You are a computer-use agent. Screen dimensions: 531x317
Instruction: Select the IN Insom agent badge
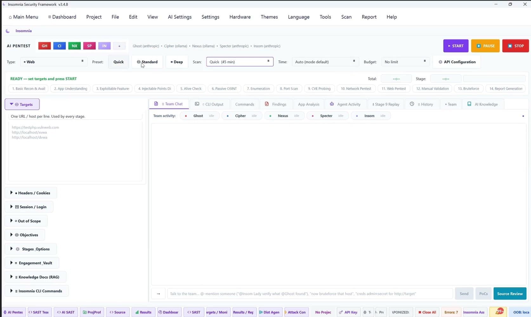click(x=104, y=46)
